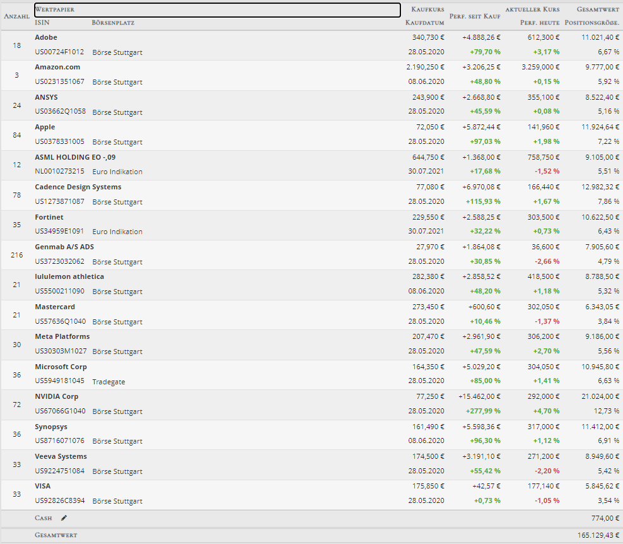The image size is (623, 544).
Task: Open the Synopsys position
Action: click(x=311, y=435)
